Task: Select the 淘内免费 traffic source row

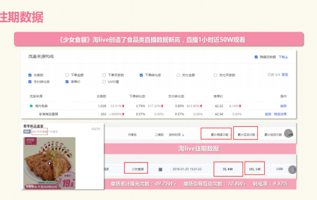Action: tap(158, 106)
